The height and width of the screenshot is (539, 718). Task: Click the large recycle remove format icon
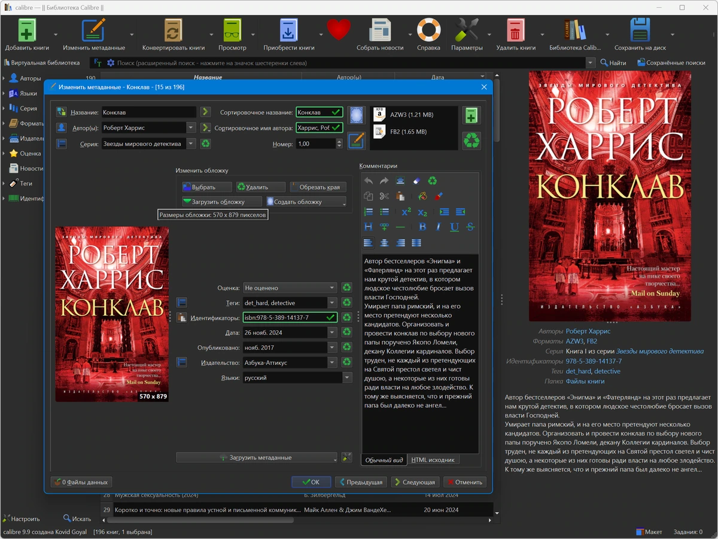(x=471, y=141)
